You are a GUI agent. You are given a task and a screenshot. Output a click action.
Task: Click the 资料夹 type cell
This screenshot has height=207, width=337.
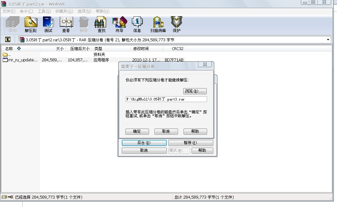point(99,55)
